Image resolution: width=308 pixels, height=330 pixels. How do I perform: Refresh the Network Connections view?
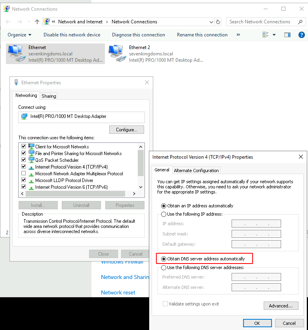pos(218,22)
